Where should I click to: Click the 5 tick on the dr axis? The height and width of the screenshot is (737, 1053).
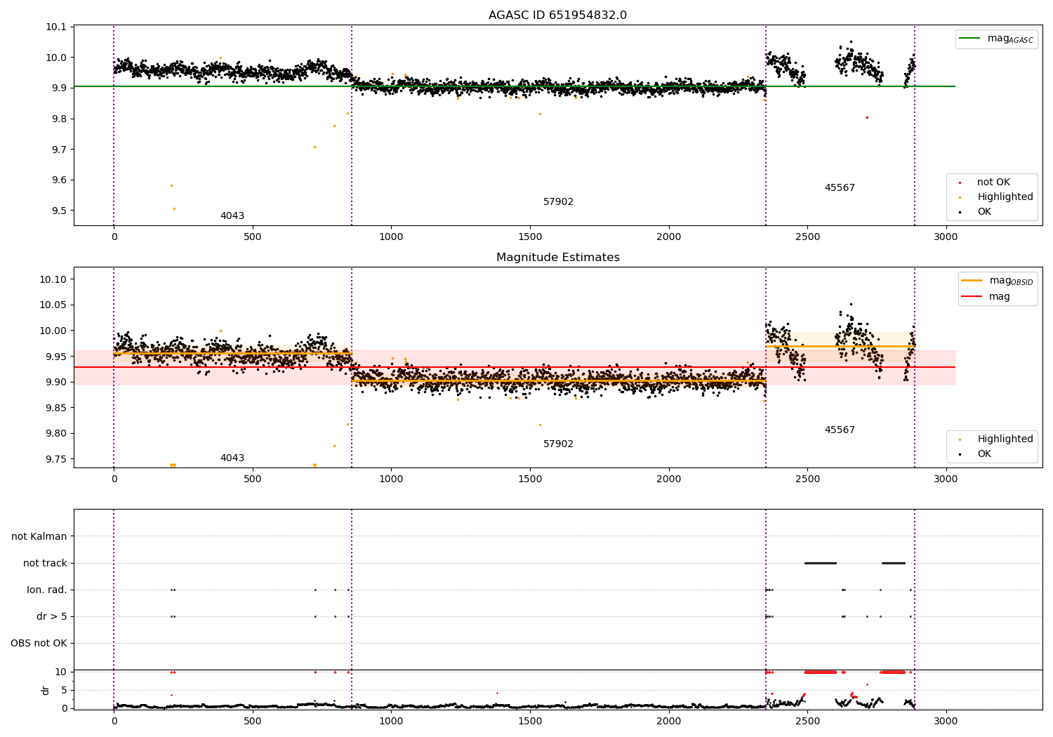(64, 690)
